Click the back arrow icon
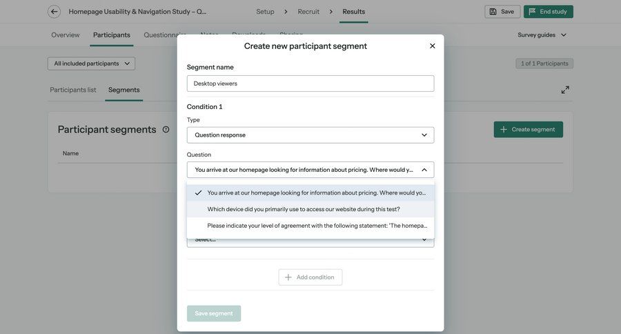The height and width of the screenshot is (334, 621). pyautogui.click(x=54, y=12)
